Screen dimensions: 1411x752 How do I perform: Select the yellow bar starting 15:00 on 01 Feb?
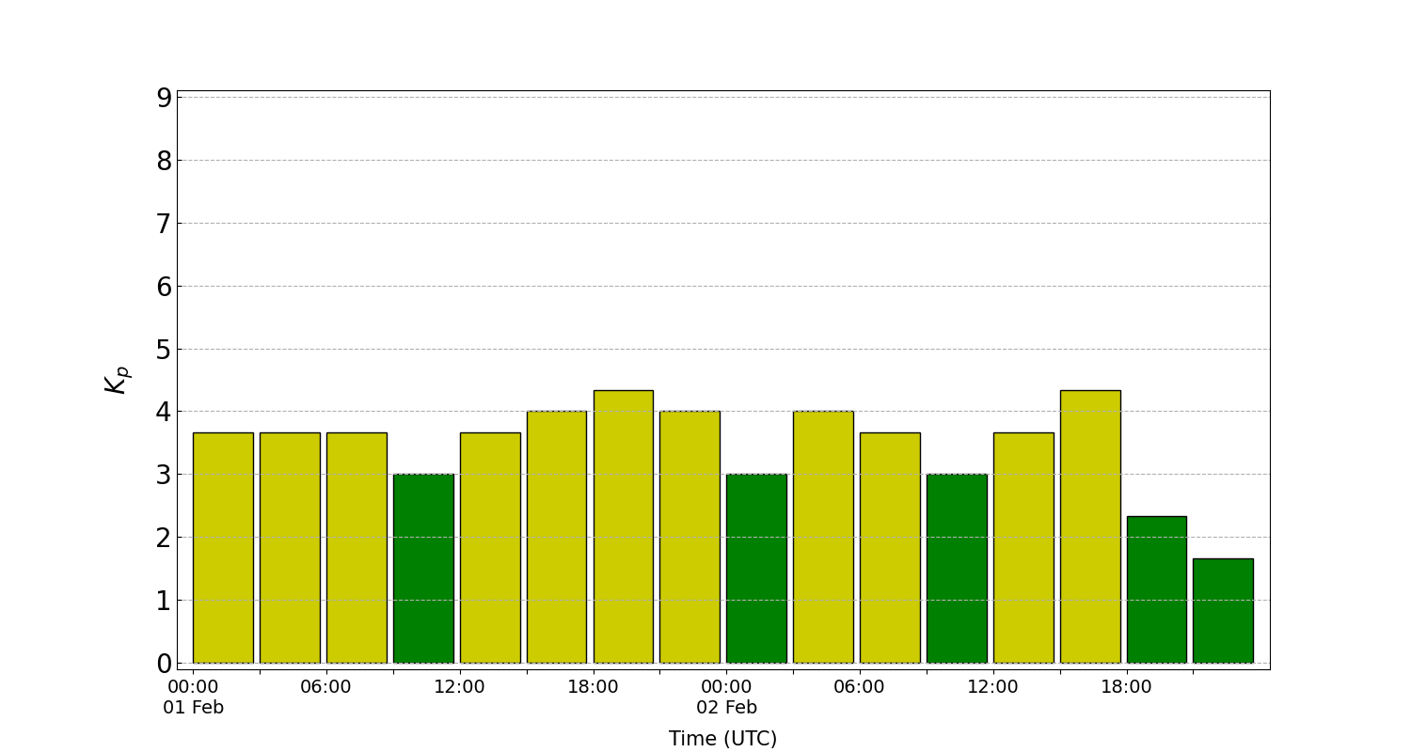tap(556, 537)
